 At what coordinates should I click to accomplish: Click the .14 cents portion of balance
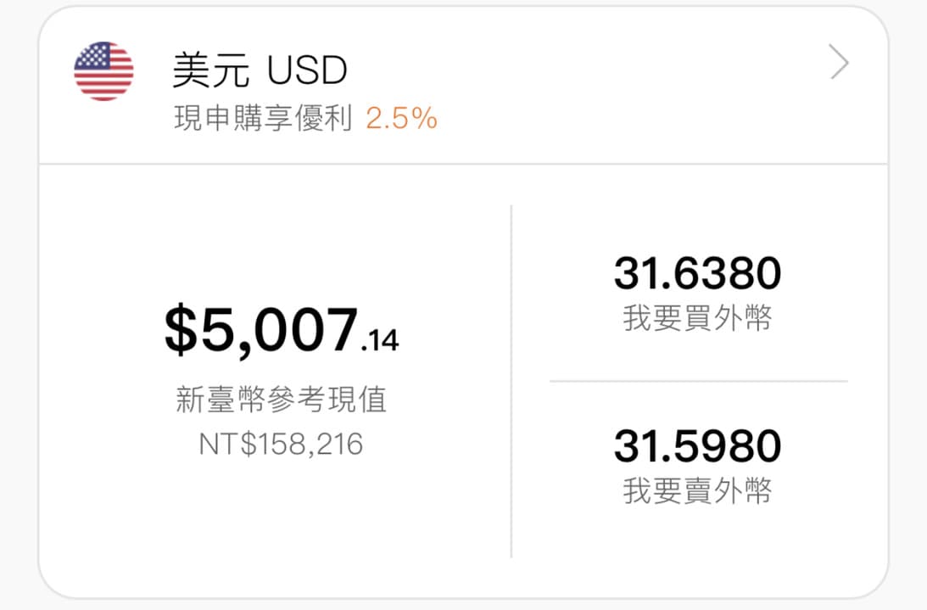pos(379,340)
